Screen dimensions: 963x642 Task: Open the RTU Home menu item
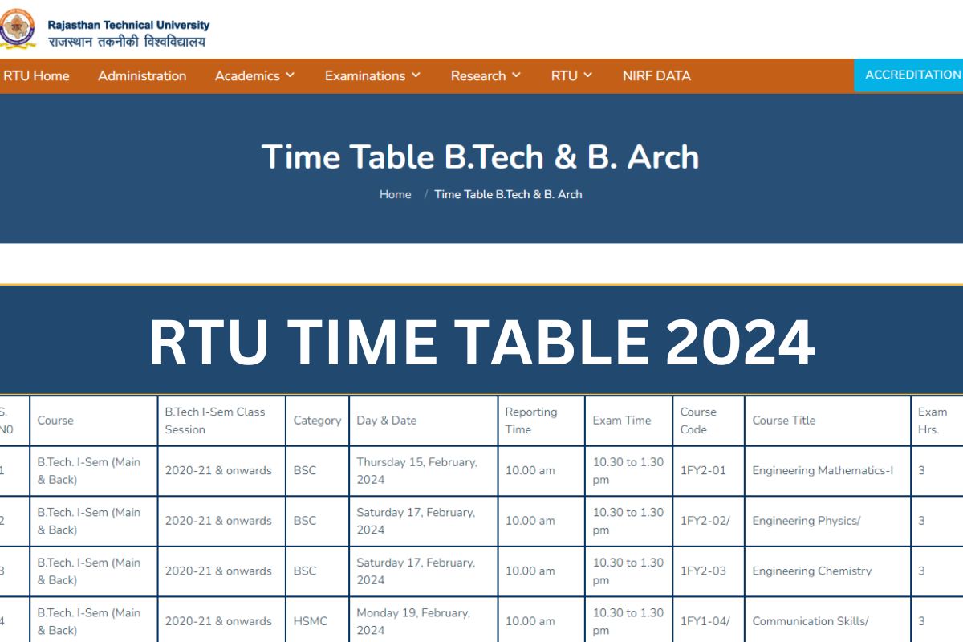pyautogui.click(x=36, y=75)
